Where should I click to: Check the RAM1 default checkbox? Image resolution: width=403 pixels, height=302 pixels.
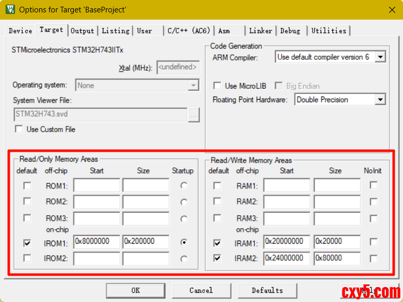pos(218,185)
